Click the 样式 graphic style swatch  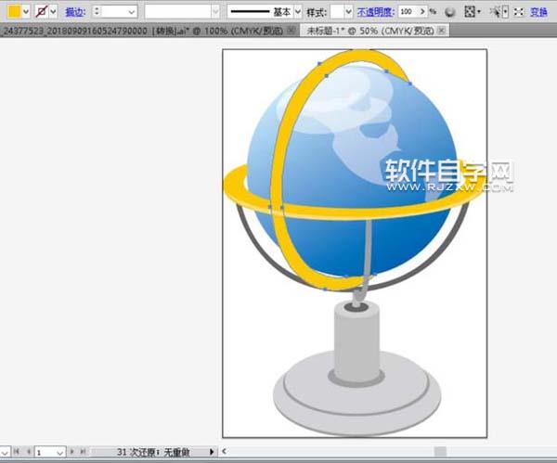point(337,12)
